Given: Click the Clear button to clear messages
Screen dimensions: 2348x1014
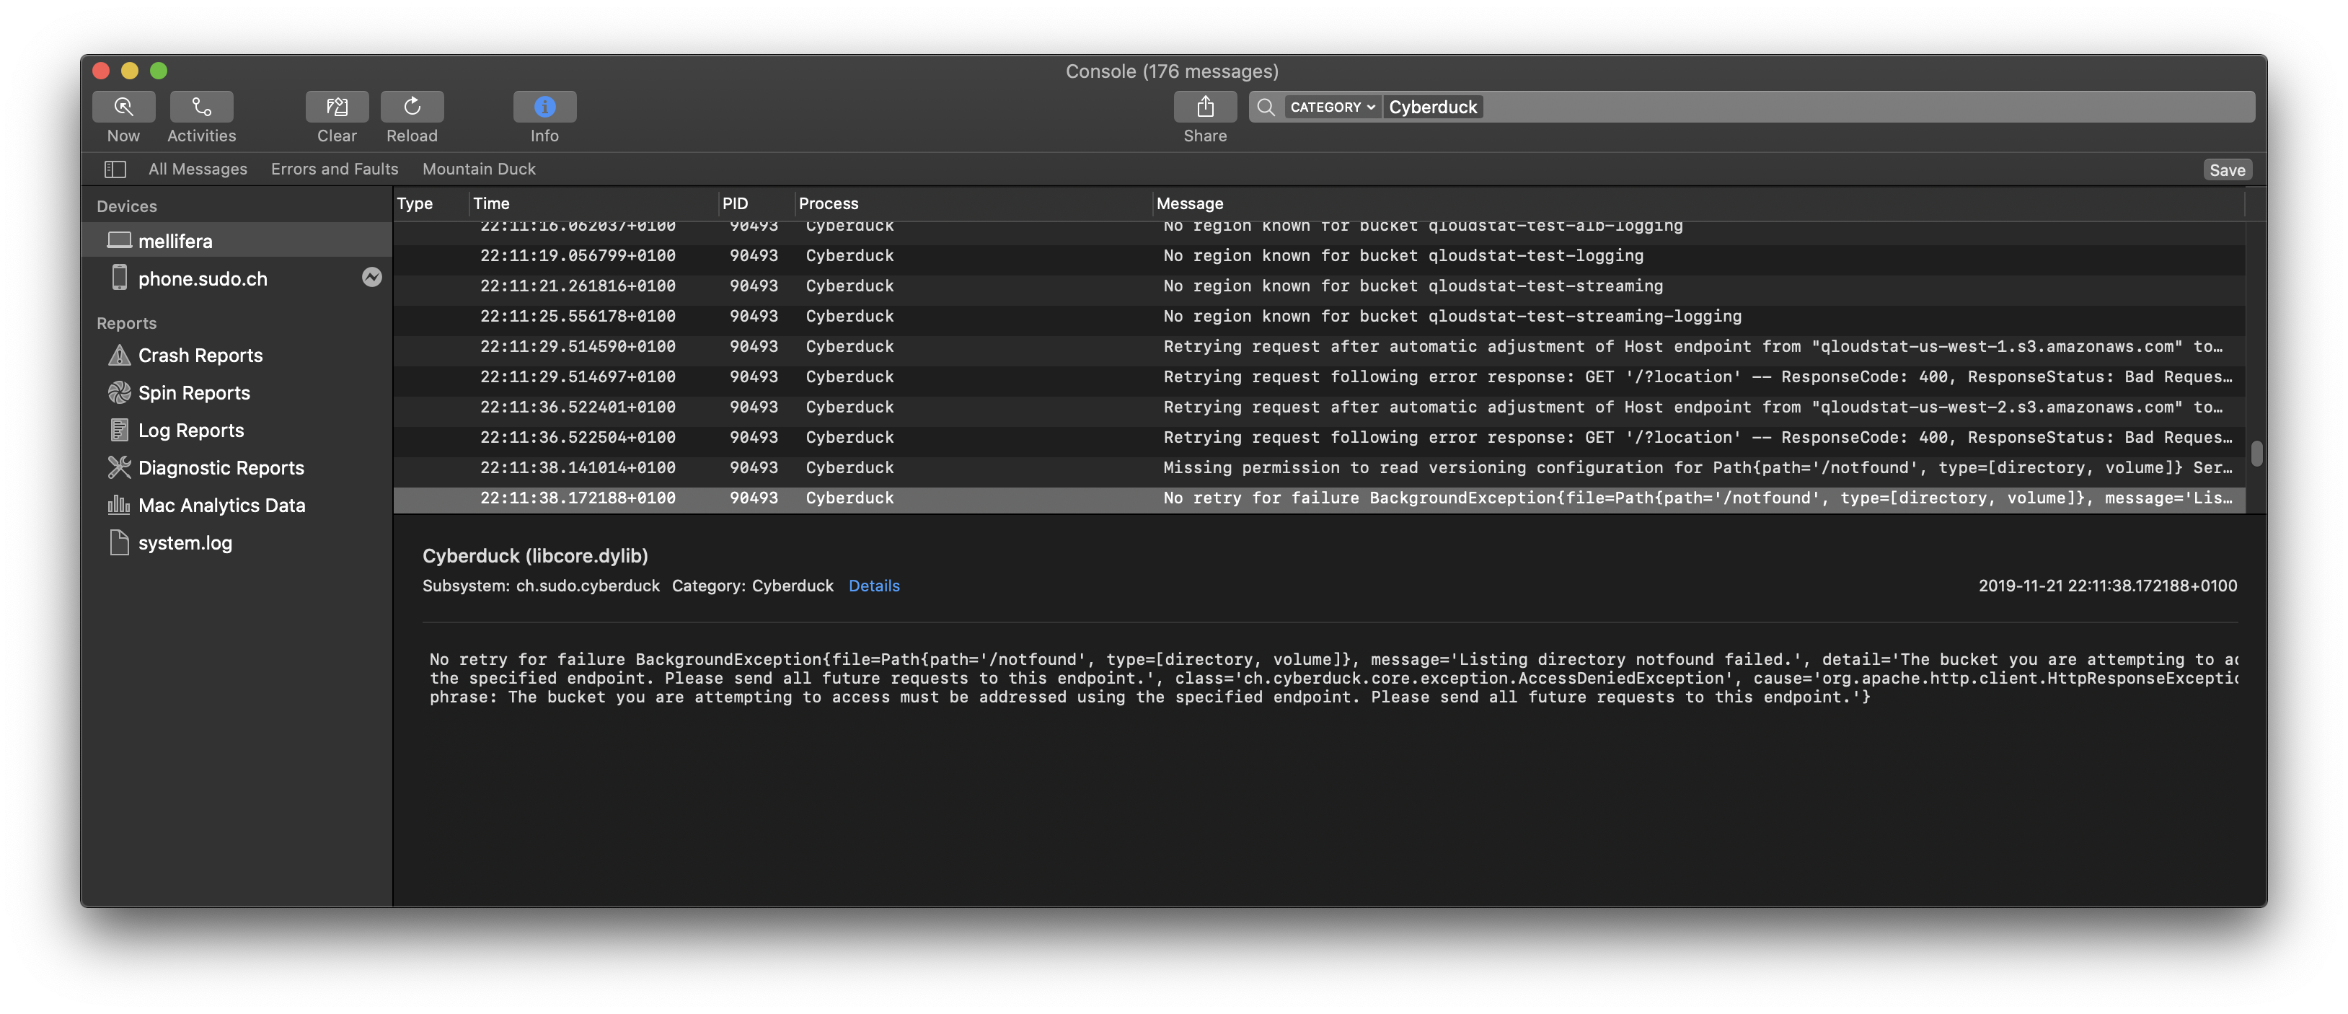Looking at the screenshot, I should click(337, 117).
